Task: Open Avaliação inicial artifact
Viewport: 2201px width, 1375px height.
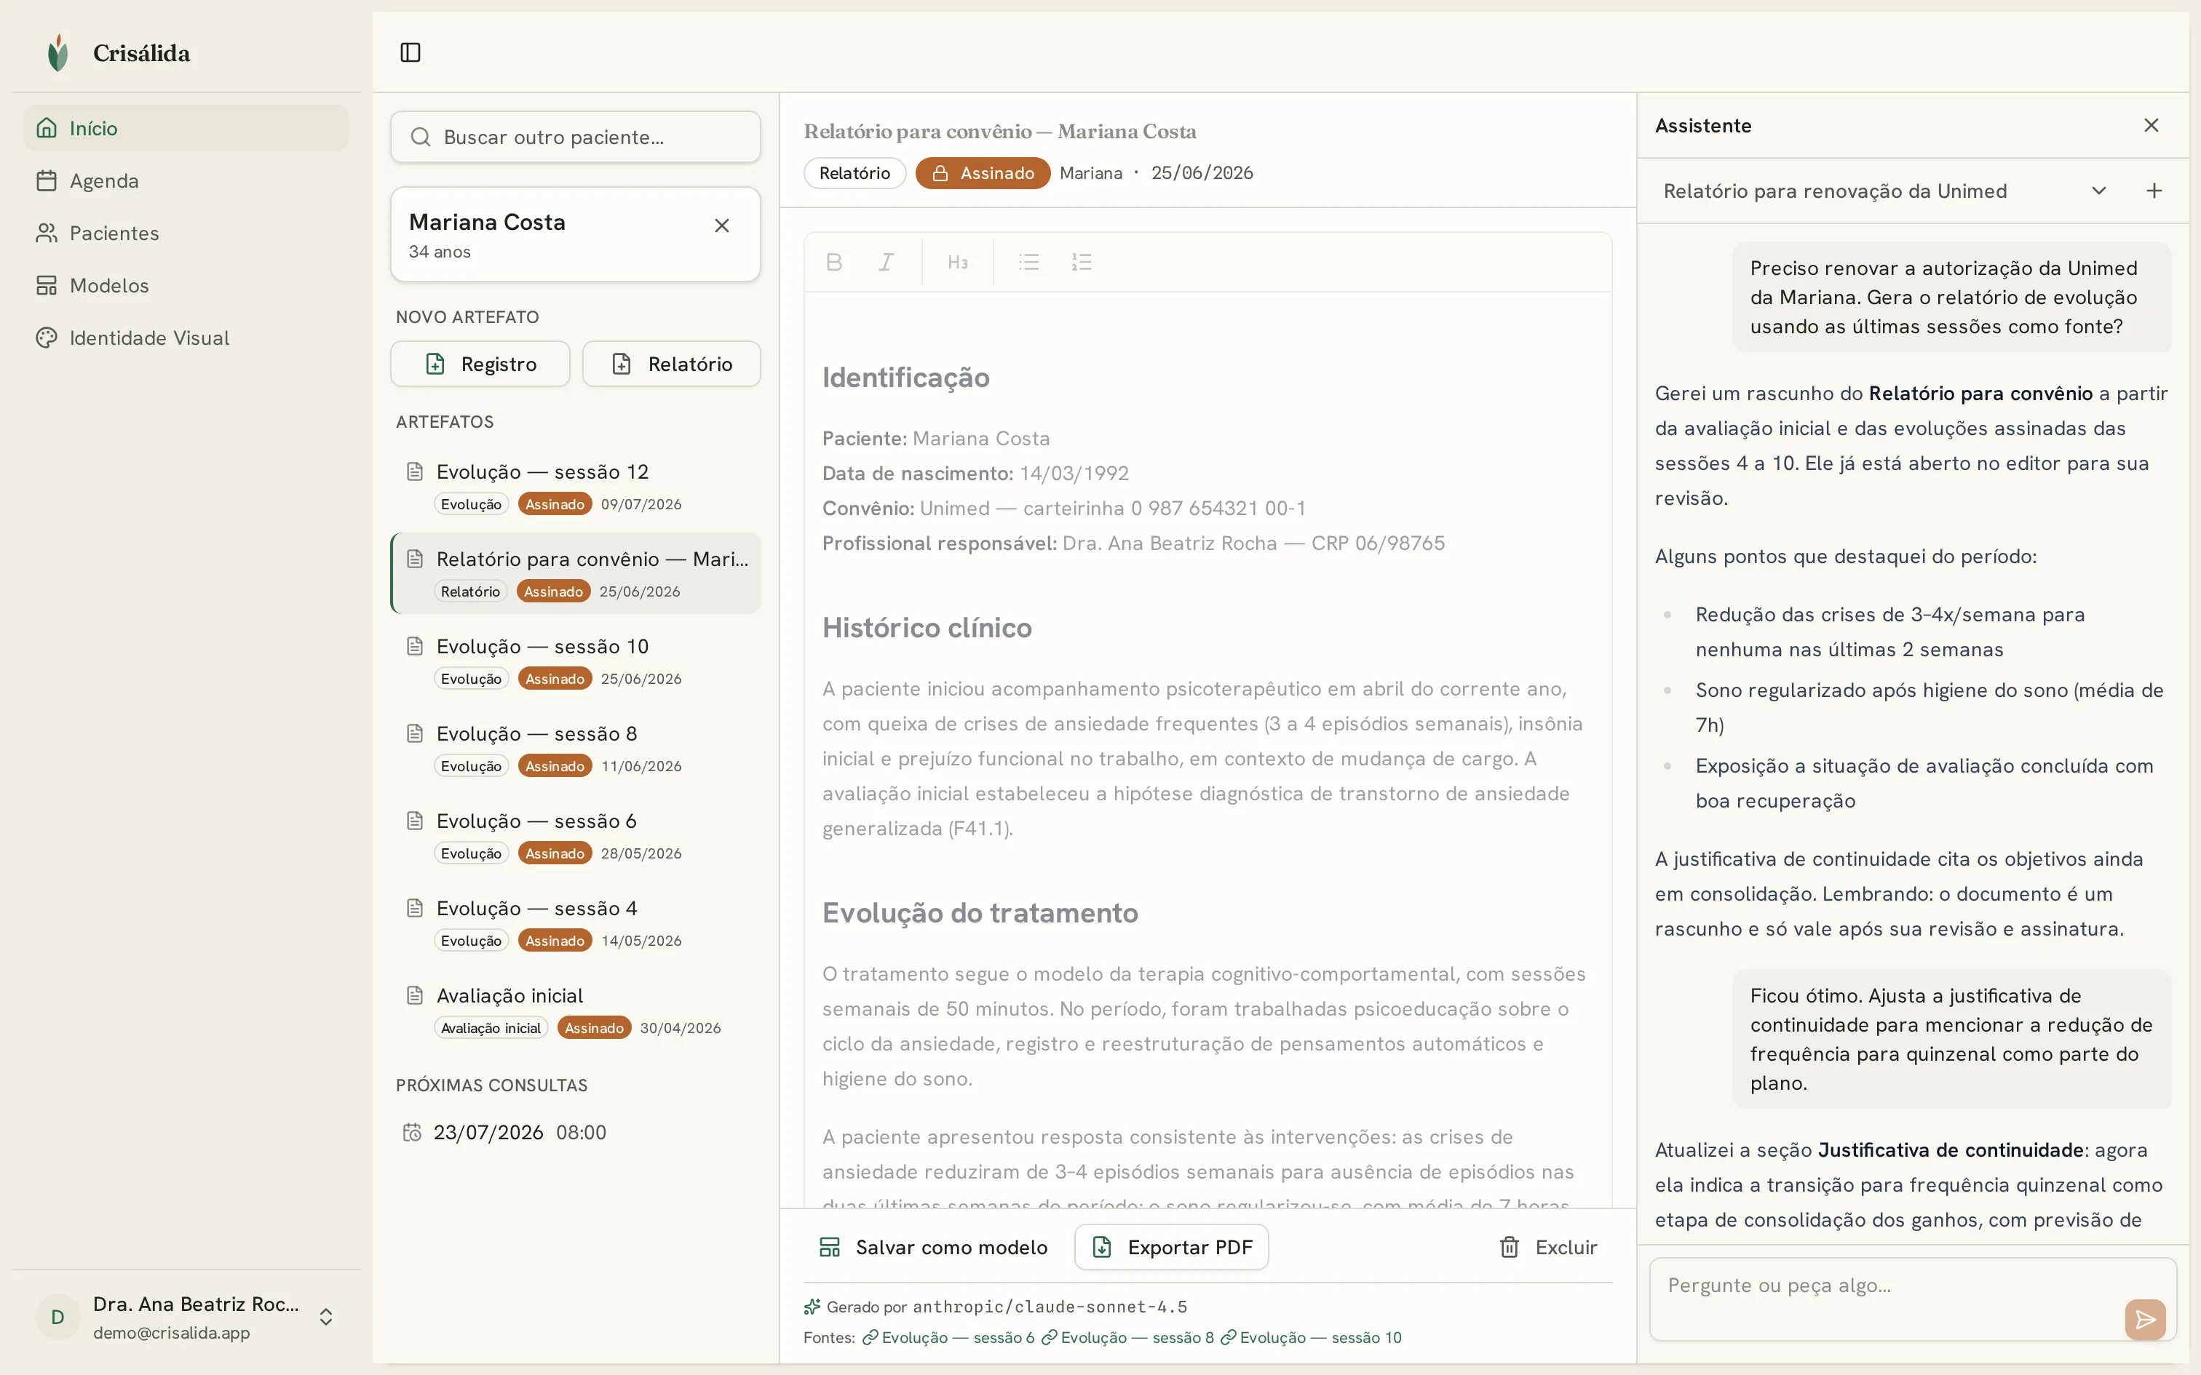Action: tap(575, 1011)
